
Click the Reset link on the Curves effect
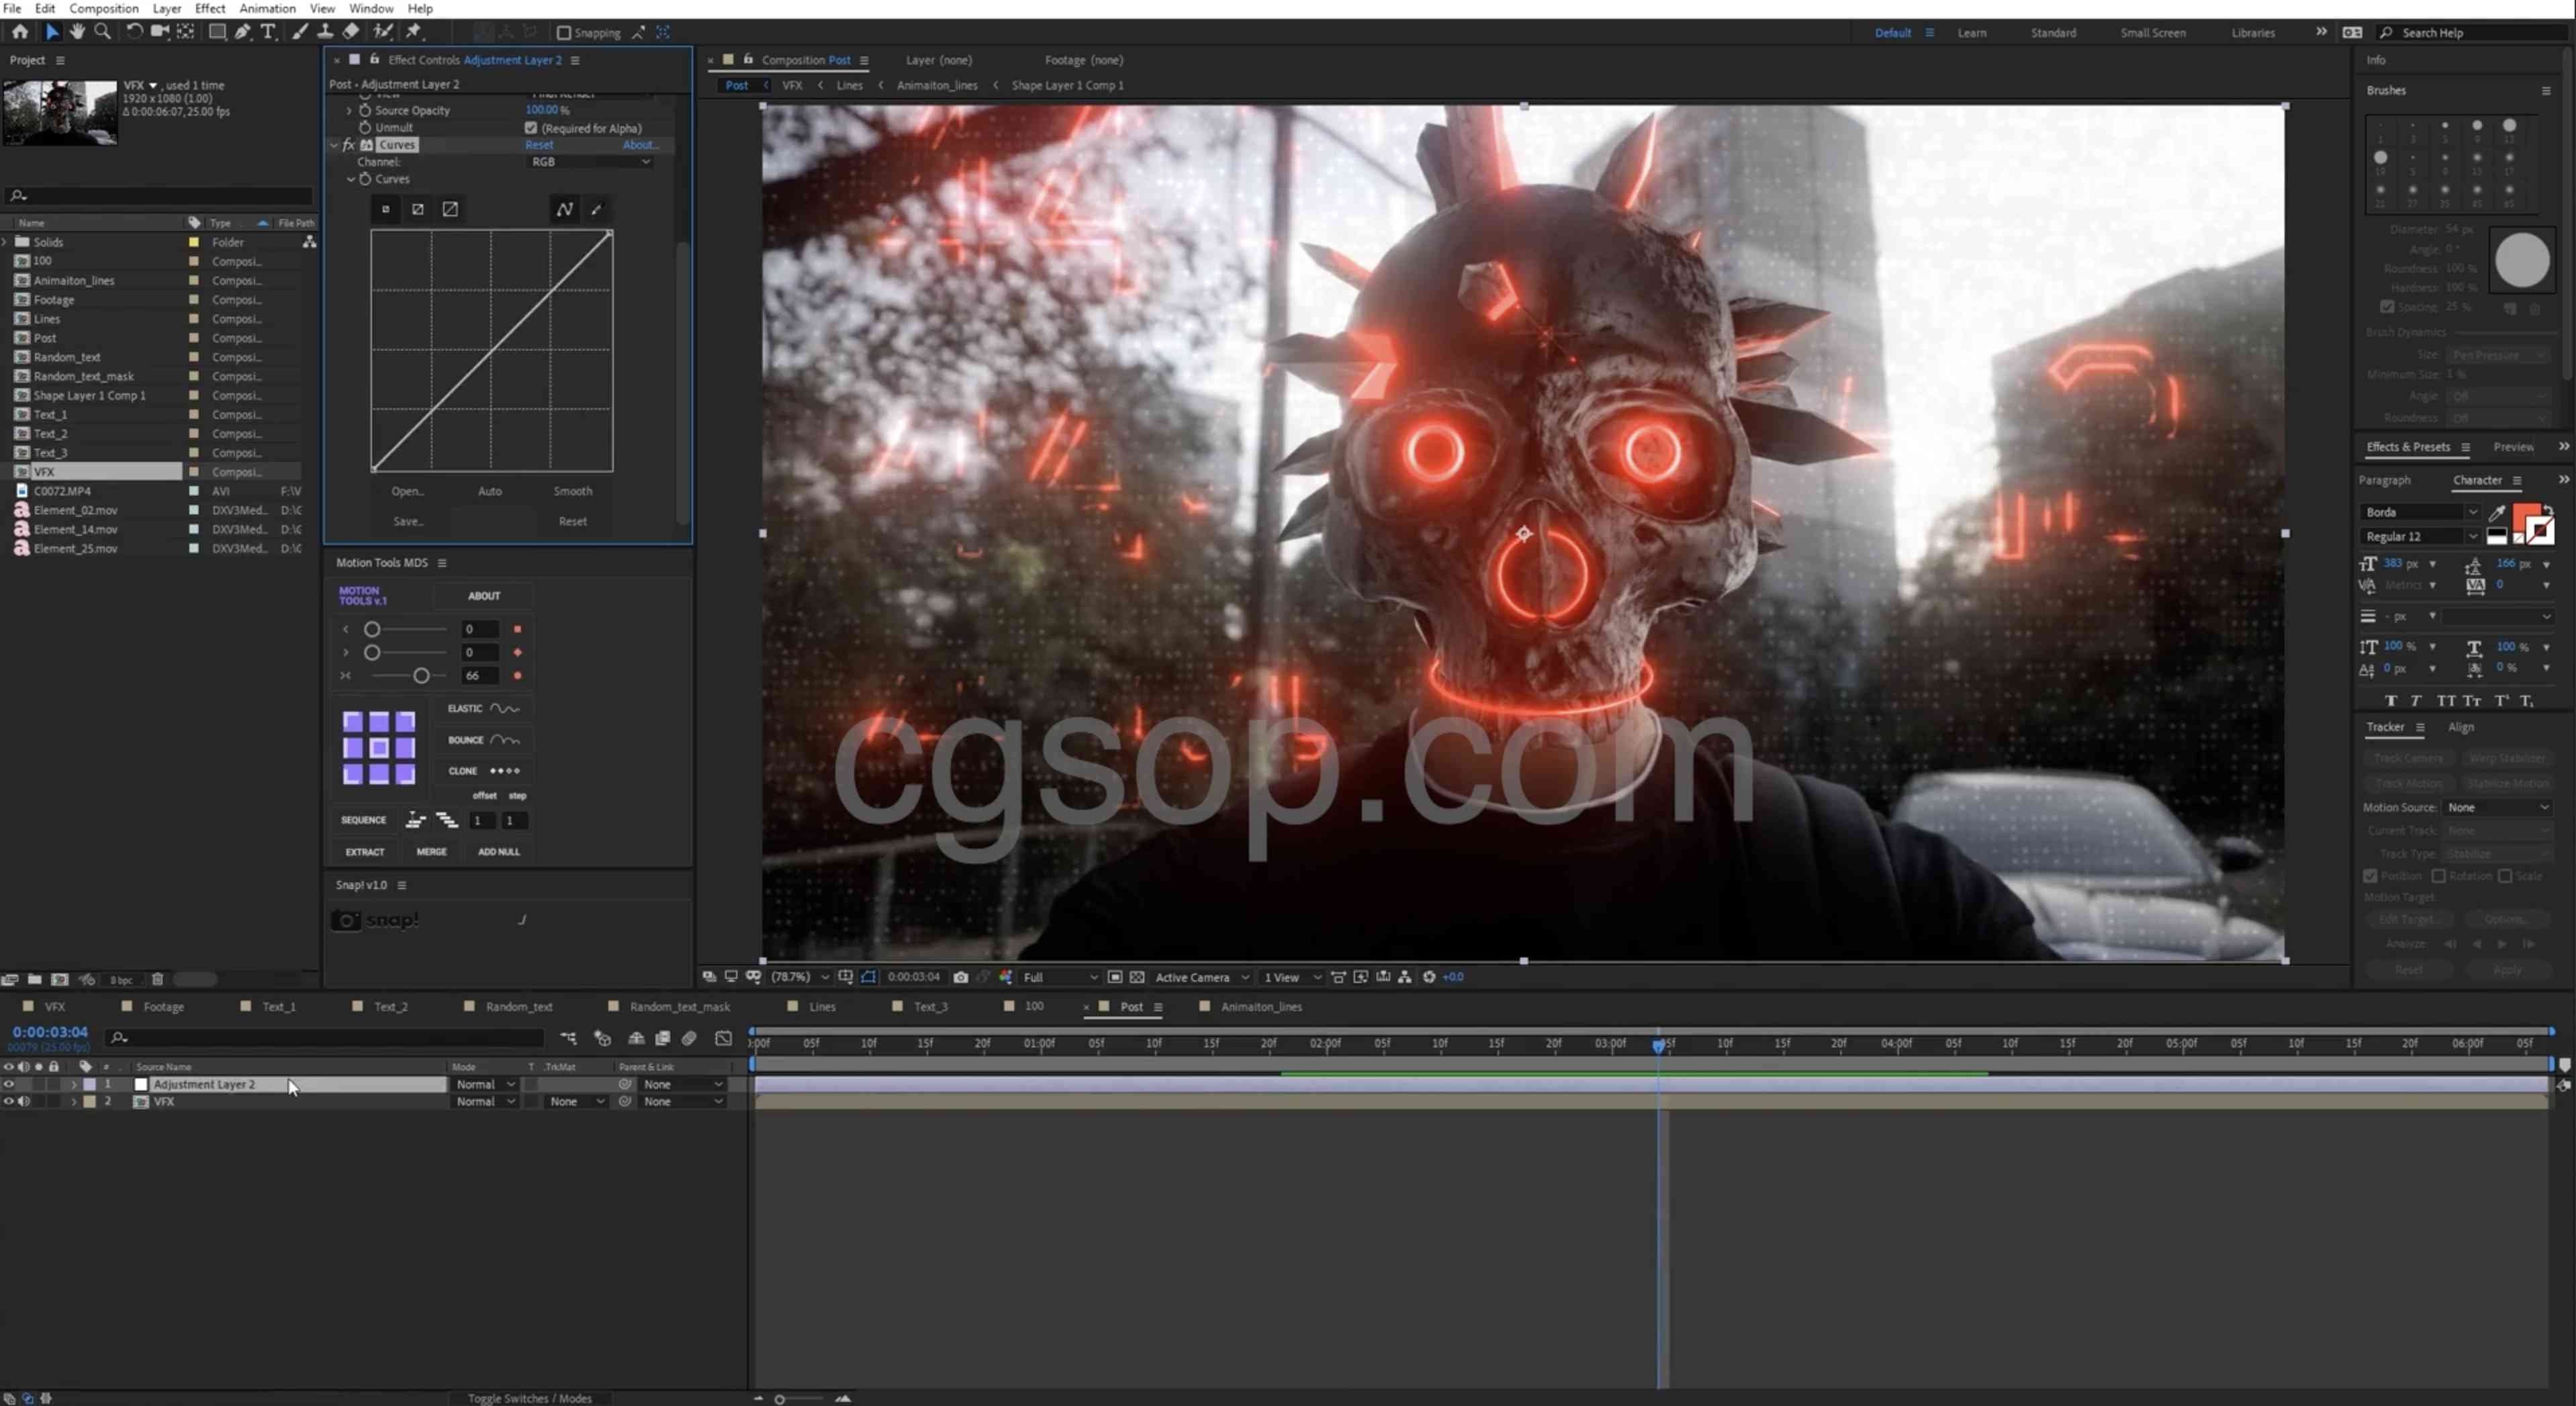(539, 144)
